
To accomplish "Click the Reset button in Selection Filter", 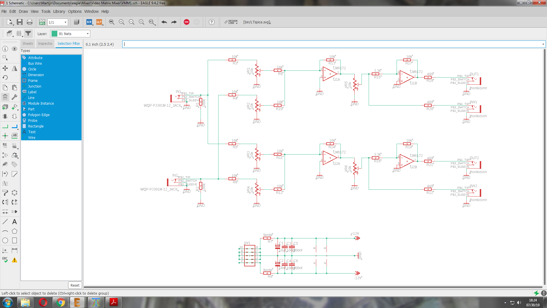I will pos(75,285).
